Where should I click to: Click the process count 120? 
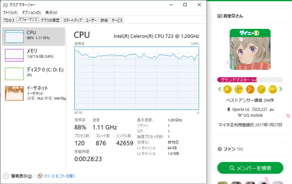(79, 143)
